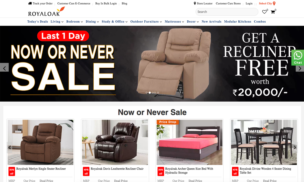This screenshot has width=304, height=182.
Task: Click the Royaloak logo
Action: pyautogui.click(x=47, y=12)
